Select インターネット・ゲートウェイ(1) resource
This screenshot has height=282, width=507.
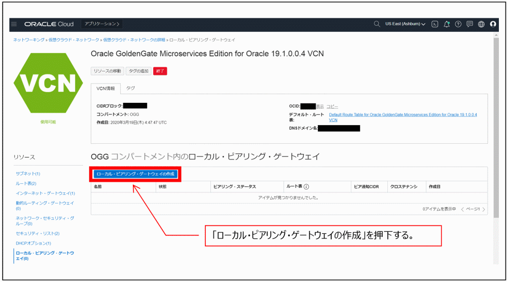[45, 193]
